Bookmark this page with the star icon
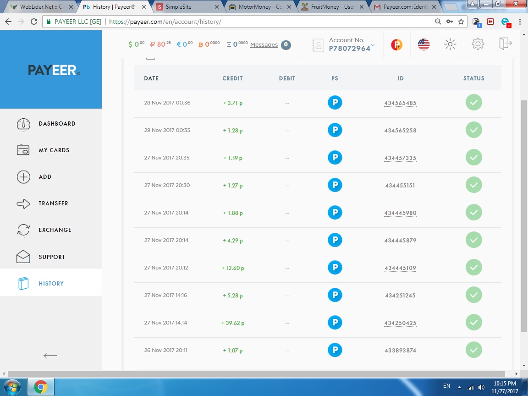The height and width of the screenshot is (396, 528). [x=461, y=22]
